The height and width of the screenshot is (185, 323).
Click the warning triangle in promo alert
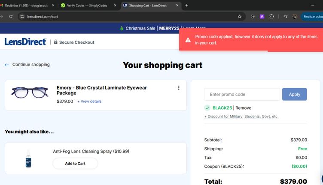pyautogui.click(x=188, y=40)
